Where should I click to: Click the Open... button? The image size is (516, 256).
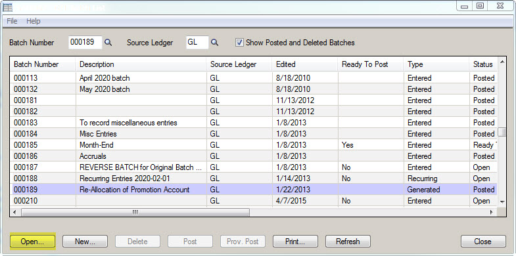pyautogui.click(x=32, y=242)
